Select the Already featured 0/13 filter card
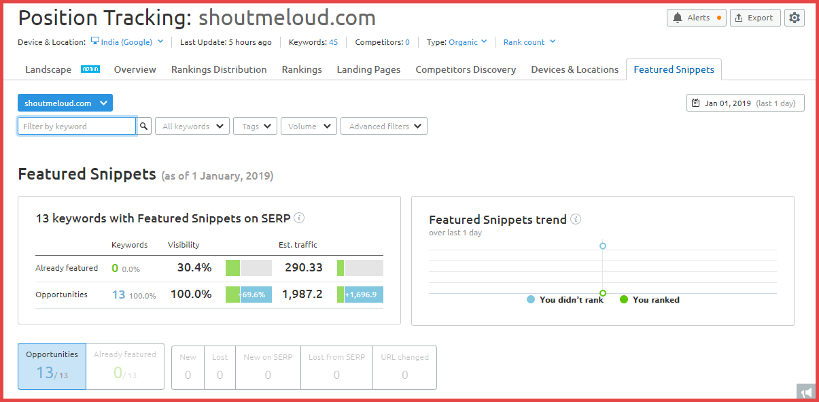 click(125, 366)
